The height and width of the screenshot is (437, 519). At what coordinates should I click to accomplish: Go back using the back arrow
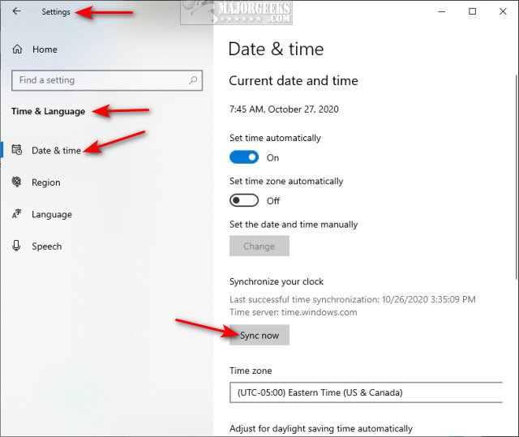pyautogui.click(x=16, y=11)
